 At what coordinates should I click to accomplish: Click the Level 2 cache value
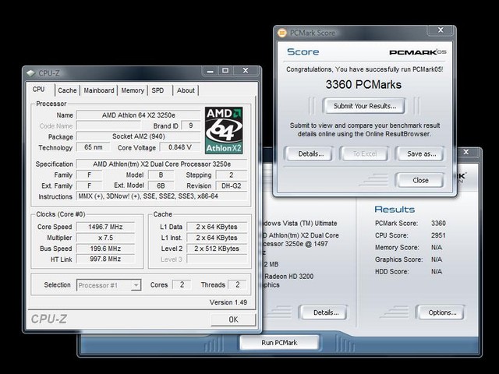(217, 249)
